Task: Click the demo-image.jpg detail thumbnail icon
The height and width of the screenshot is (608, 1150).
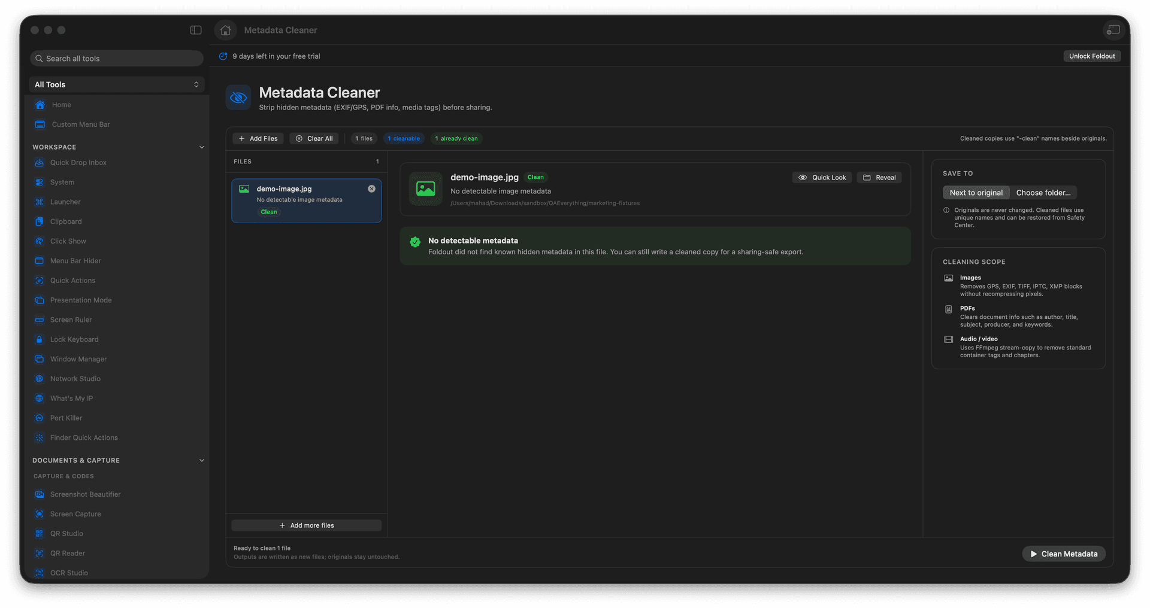Action: pyautogui.click(x=426, y=189)
